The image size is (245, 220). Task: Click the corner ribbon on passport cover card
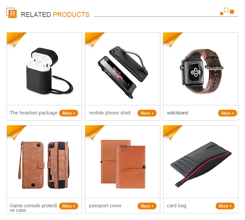[x=94, y=133]
